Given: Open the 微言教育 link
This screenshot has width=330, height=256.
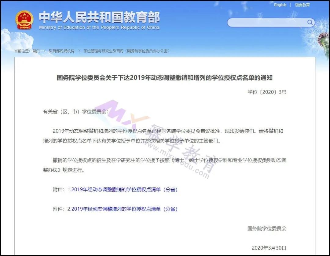Looking at the screenshot, I should 302,5.
